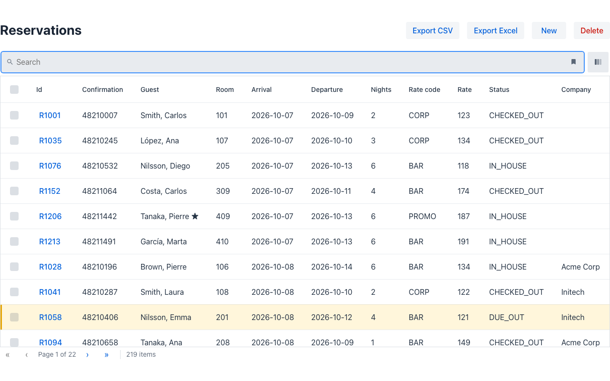Check the R1206 row checkbox
Screen dimensions: 610x381
pos(14,216)
